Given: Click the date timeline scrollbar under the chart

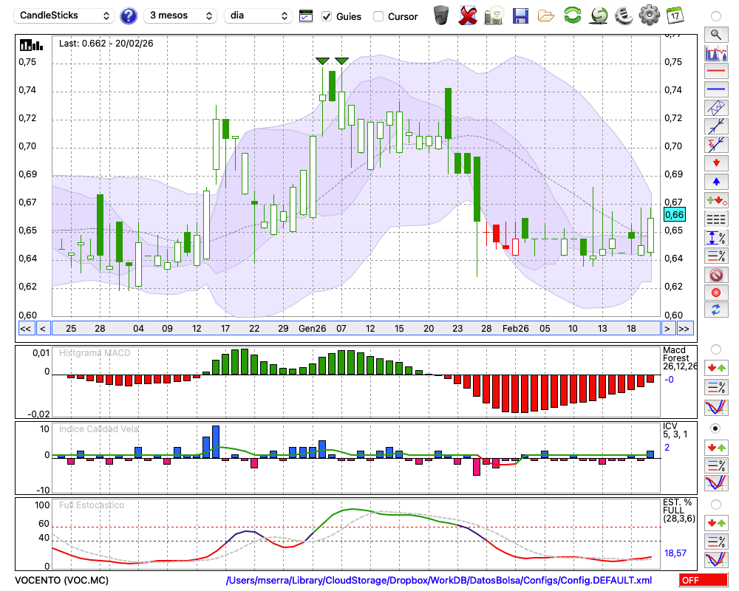Looking at the screenshot, I should [355, 328].
